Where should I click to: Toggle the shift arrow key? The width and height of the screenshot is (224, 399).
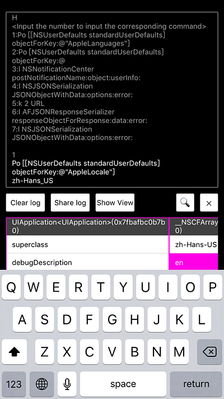coord(14,352)
